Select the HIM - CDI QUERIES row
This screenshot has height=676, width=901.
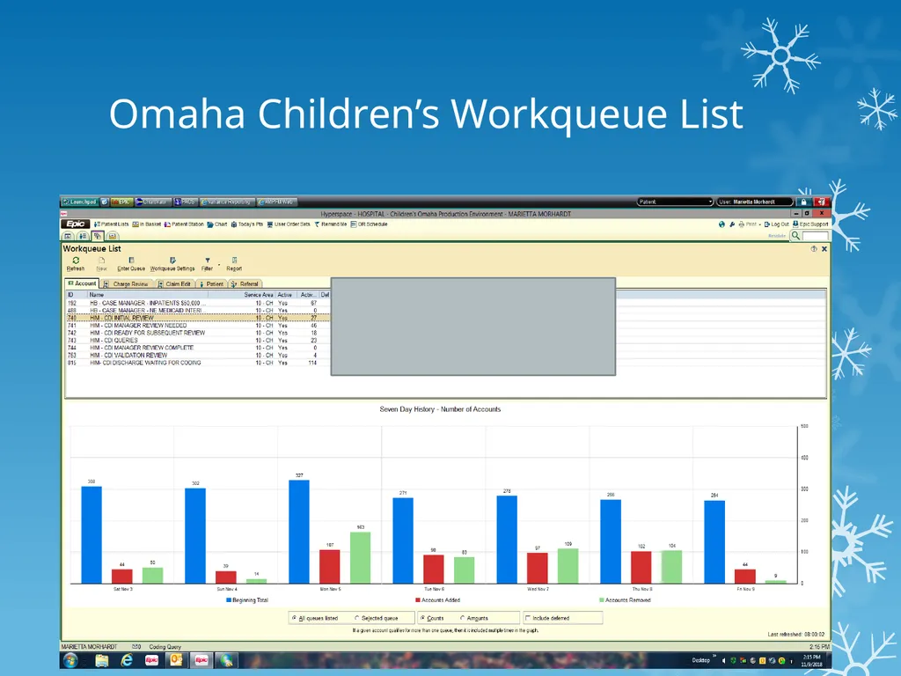(198, 341)
